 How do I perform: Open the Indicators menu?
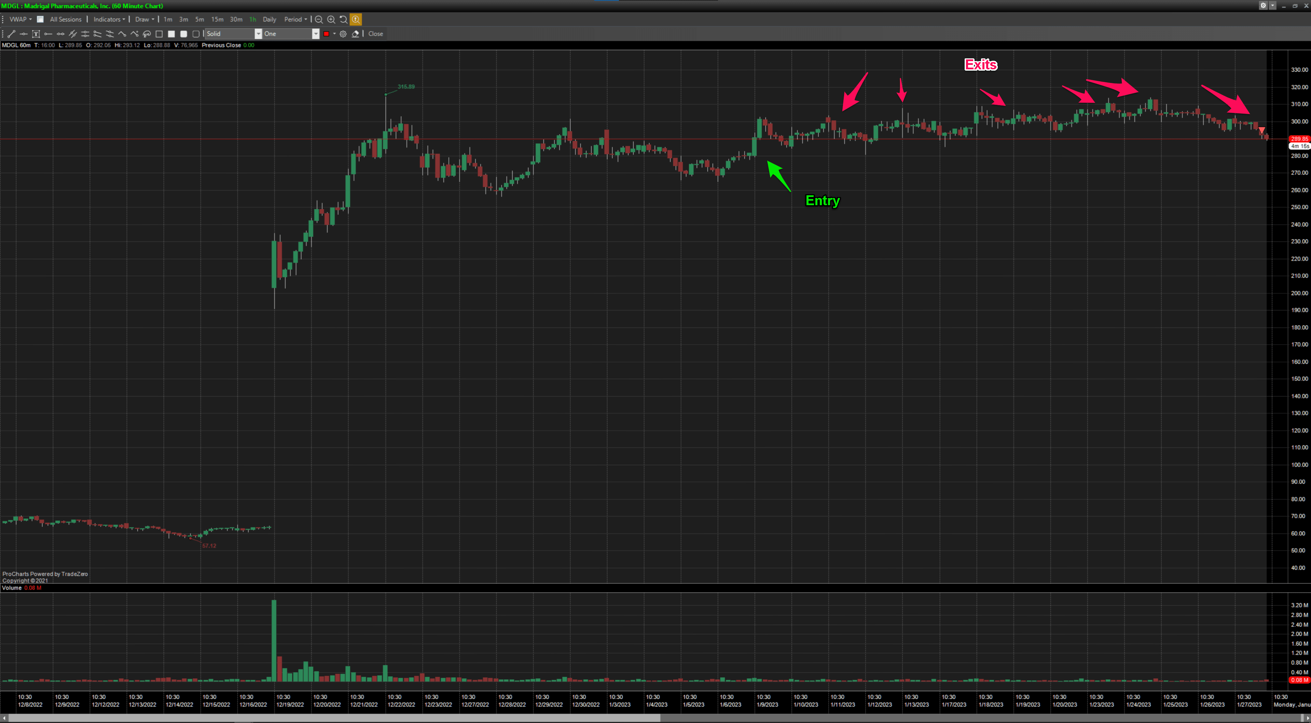(x=109, y=19)
